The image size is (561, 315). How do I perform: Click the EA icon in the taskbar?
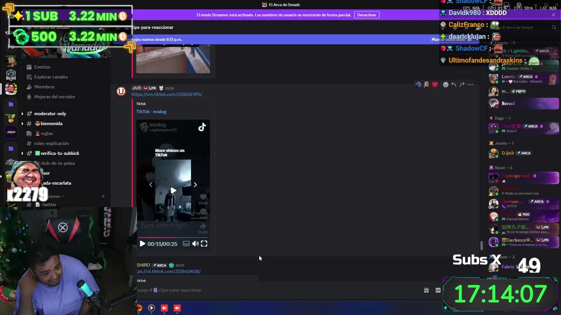click(x=139, y=308)
